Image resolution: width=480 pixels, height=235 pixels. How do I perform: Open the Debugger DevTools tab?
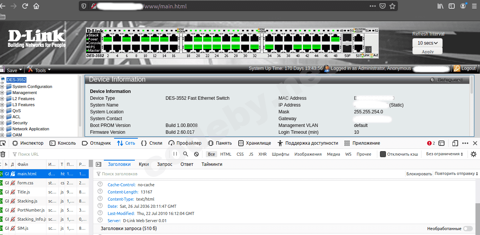click(97, 143)
